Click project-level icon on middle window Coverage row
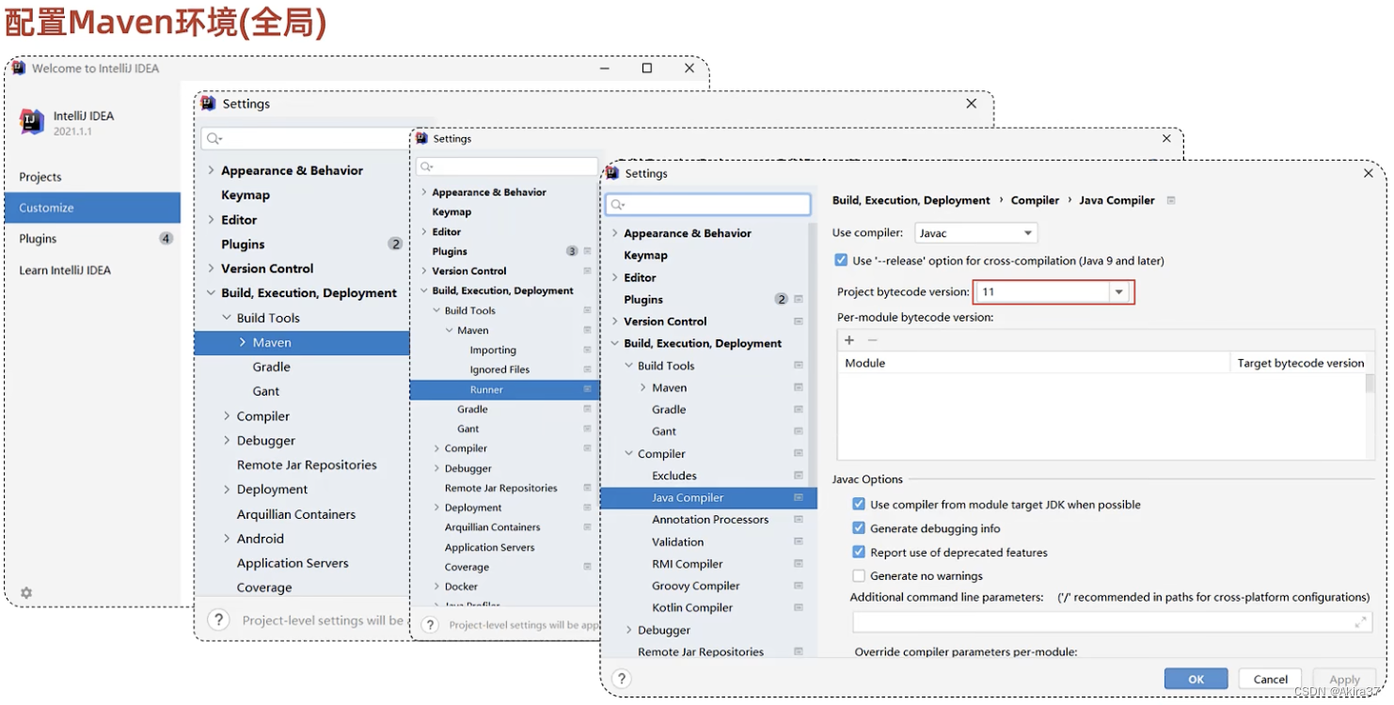 tap(587, 567)
